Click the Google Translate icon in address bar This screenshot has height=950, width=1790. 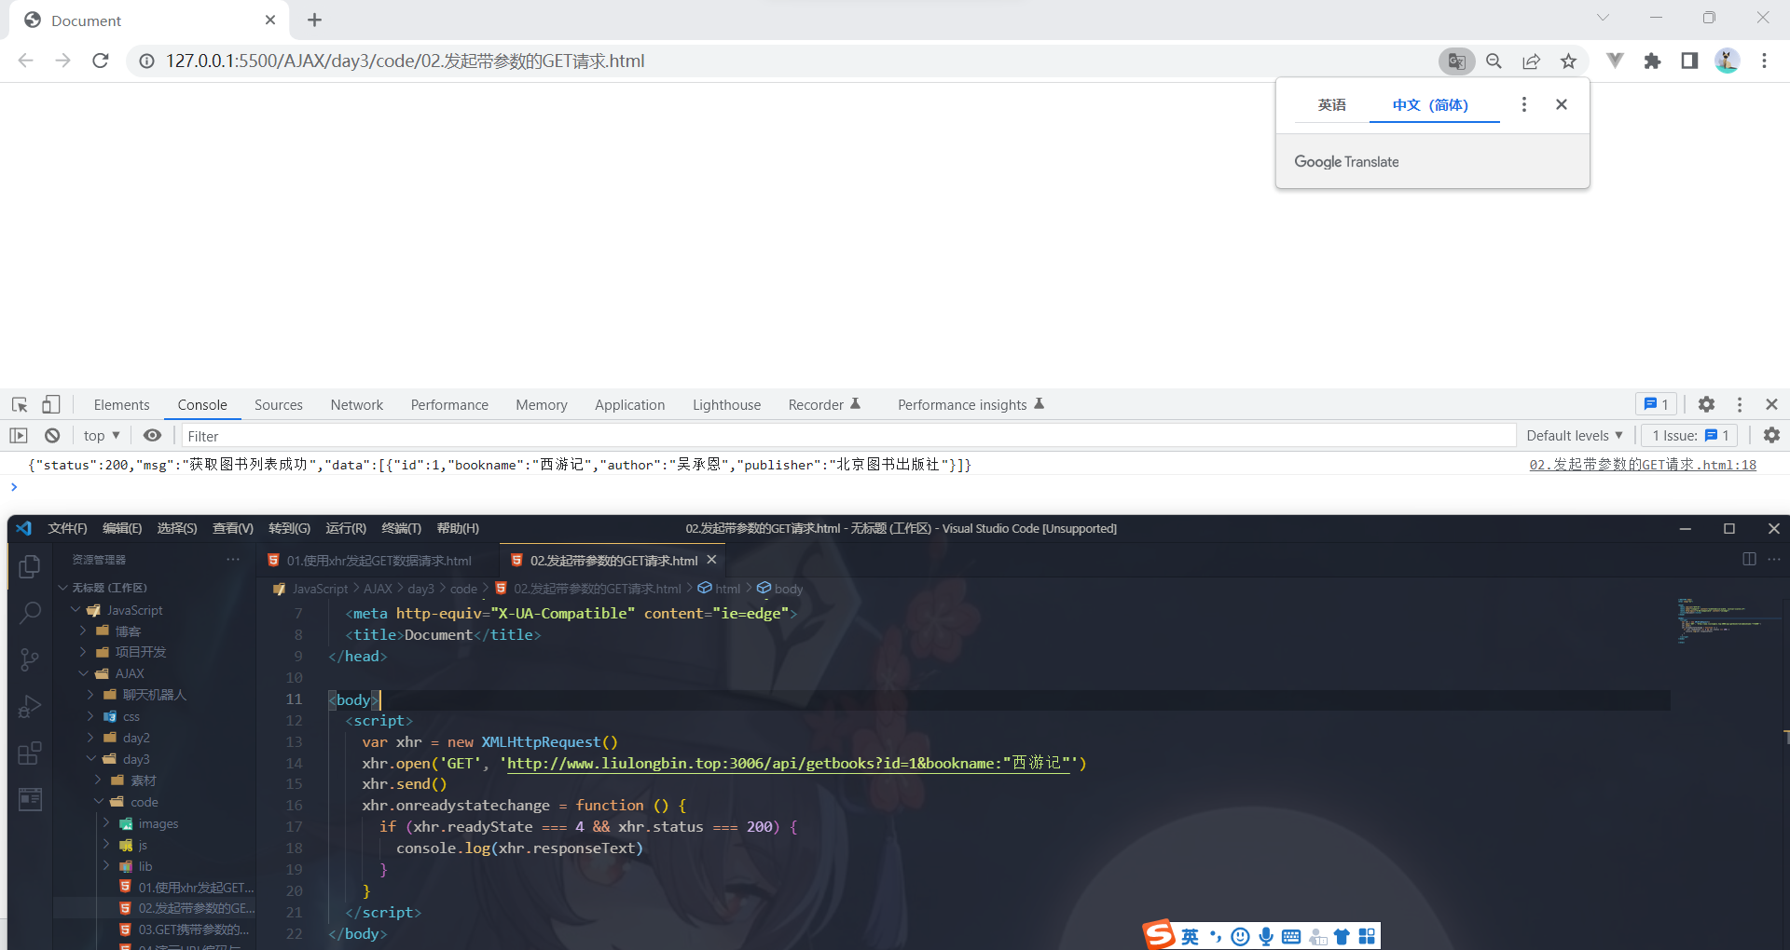point(1456,61)
